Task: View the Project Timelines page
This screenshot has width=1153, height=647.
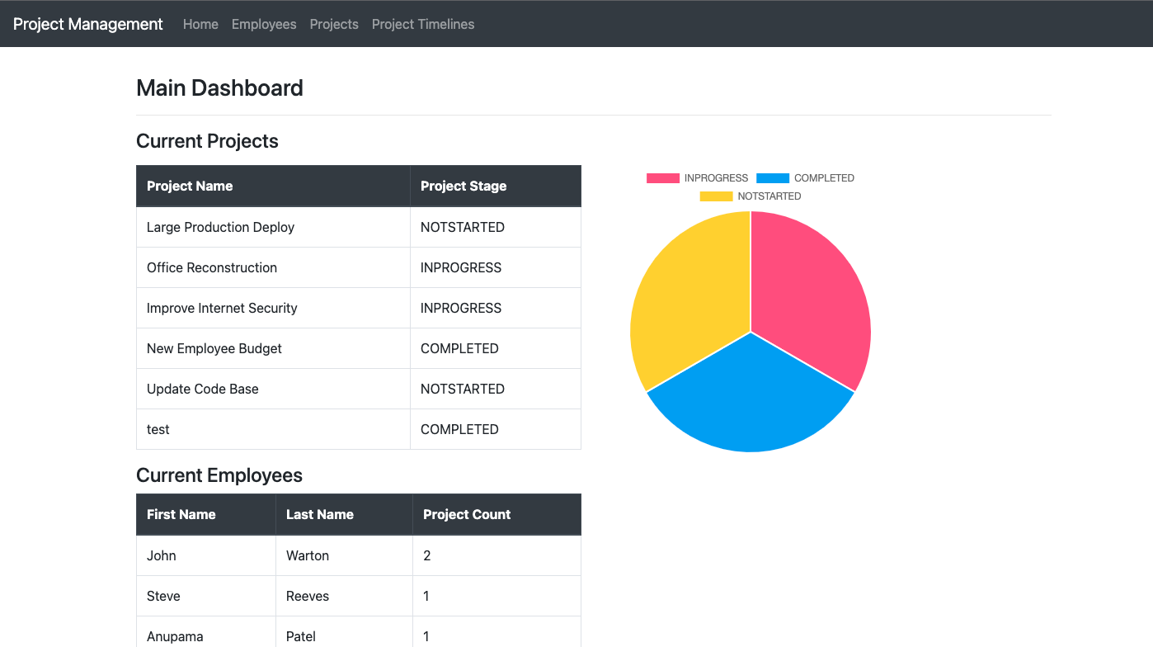Action: [x=422, y=24]
